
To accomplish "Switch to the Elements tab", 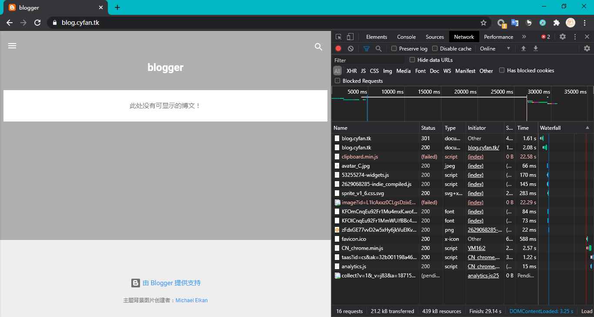I will click(377, 37).
